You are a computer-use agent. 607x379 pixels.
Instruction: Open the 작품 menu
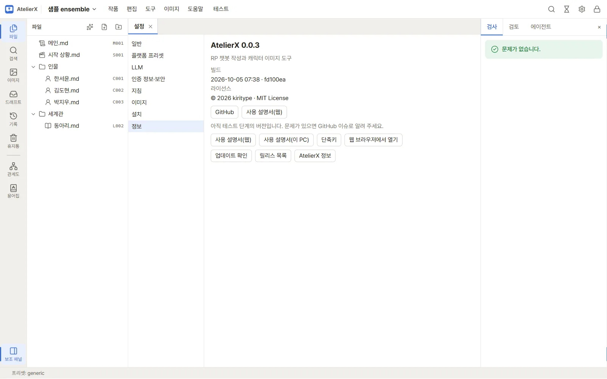point(113,9)
